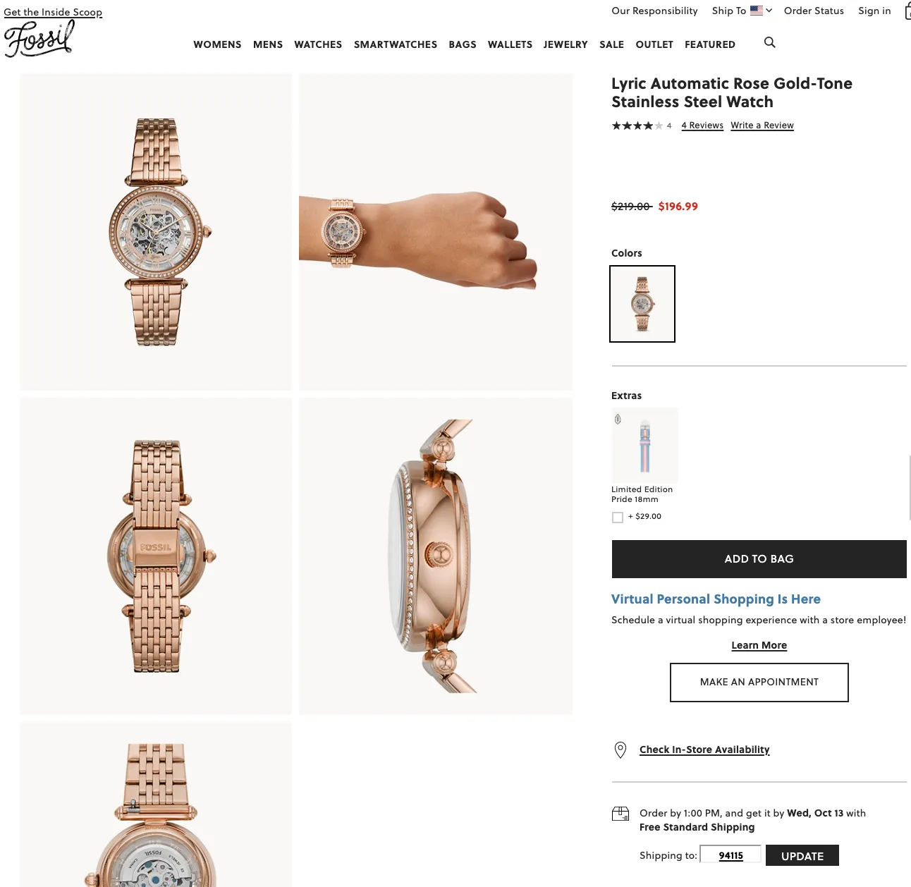Click the Pride strap extras thumbnail
Image resolution: width=911 pixels, height=887 pixels.
click(x=644, y=446)
